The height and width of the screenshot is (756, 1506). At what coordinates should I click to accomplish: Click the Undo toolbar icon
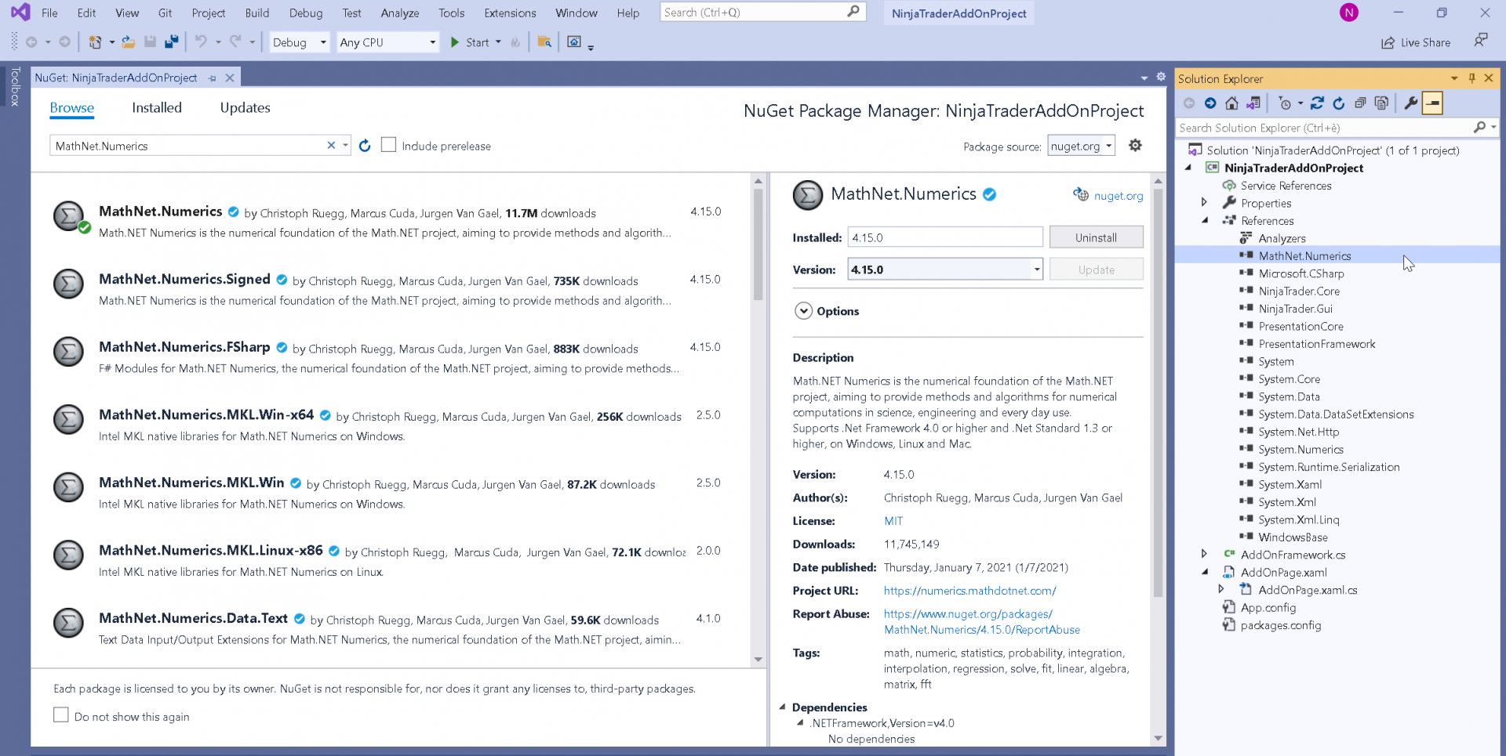coord(201,42)
